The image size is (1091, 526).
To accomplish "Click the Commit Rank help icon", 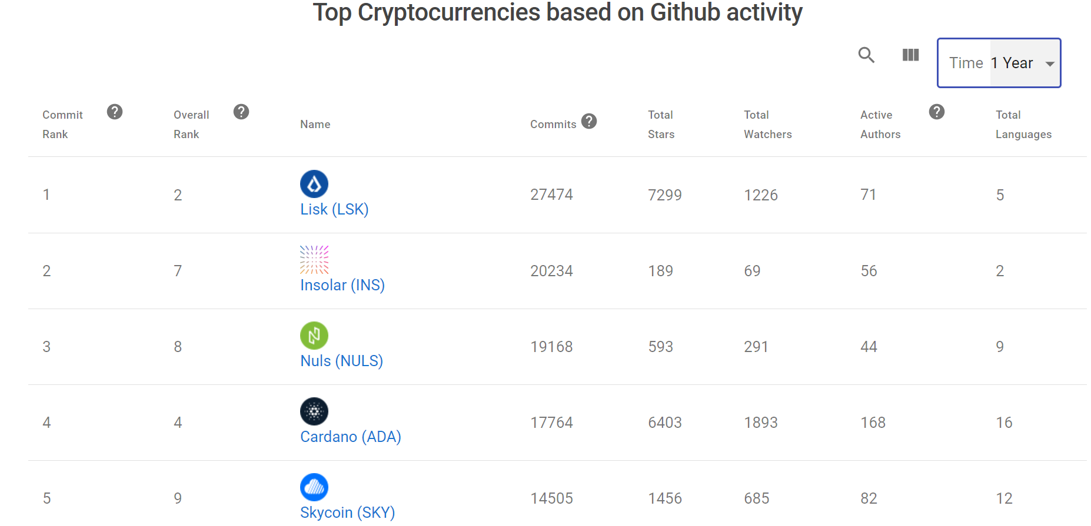I will pos(115,112).
